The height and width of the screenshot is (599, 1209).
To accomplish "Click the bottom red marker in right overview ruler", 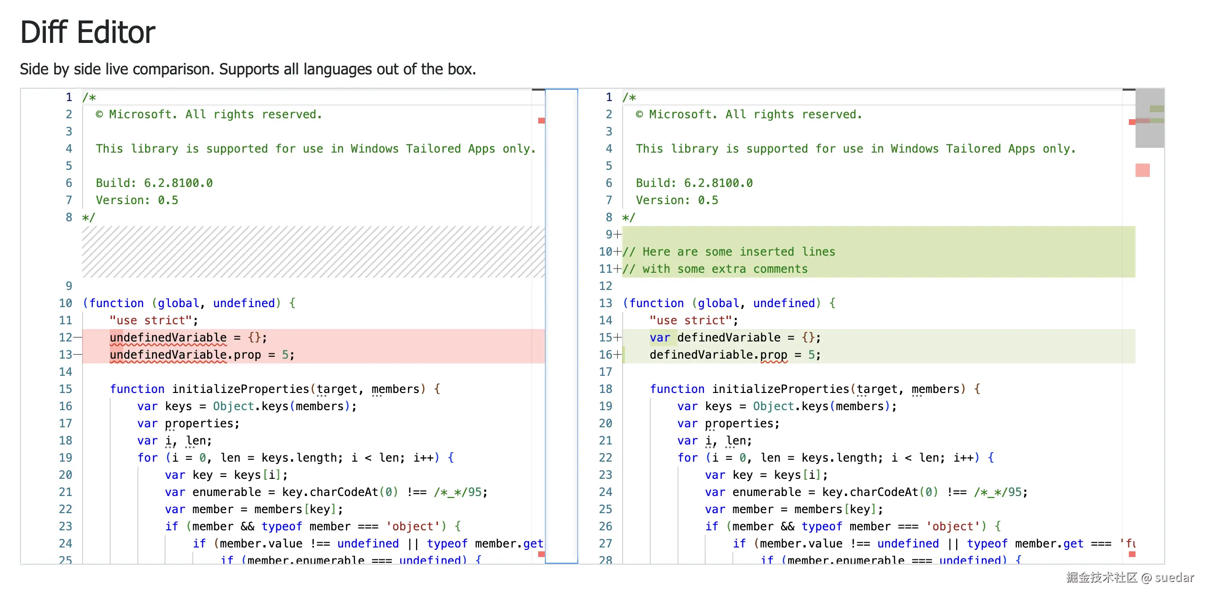I will [1132, 554].
